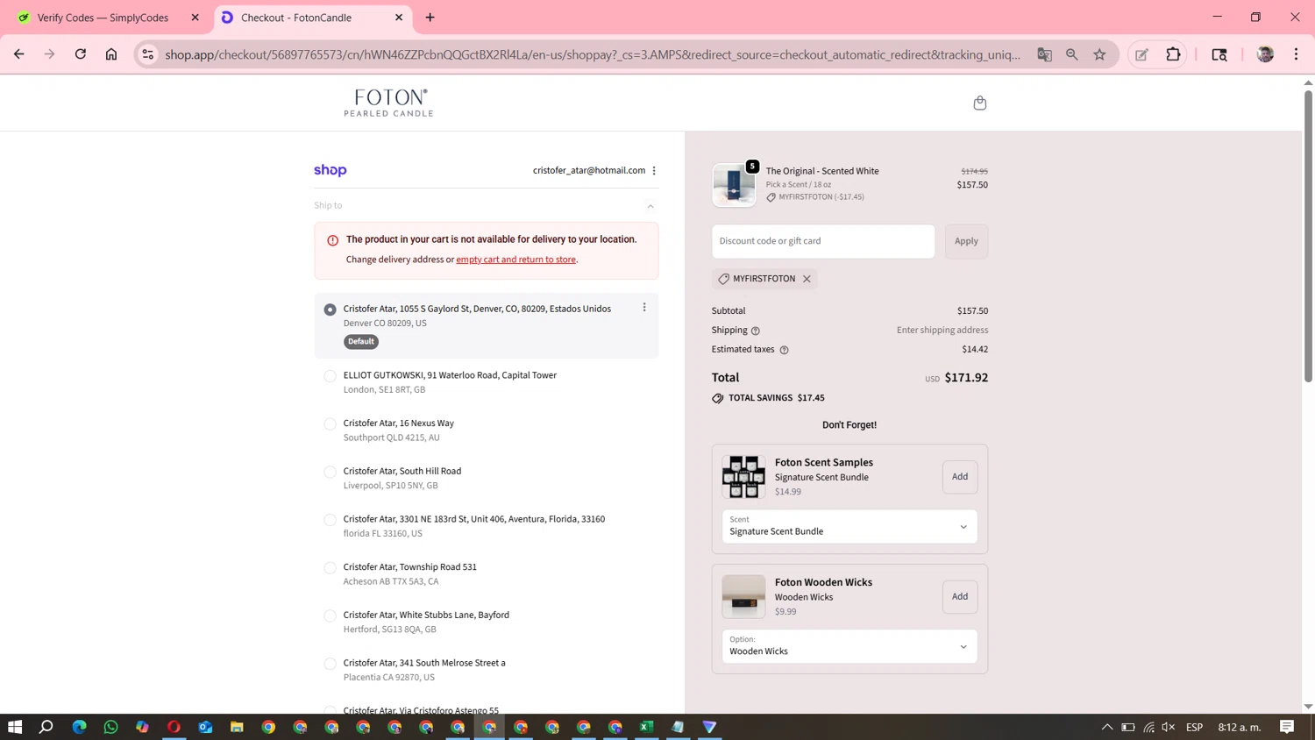Open the pencil edit icon in toolbar
This screenshot has height=740, width=1315.
coord(1141,54)
